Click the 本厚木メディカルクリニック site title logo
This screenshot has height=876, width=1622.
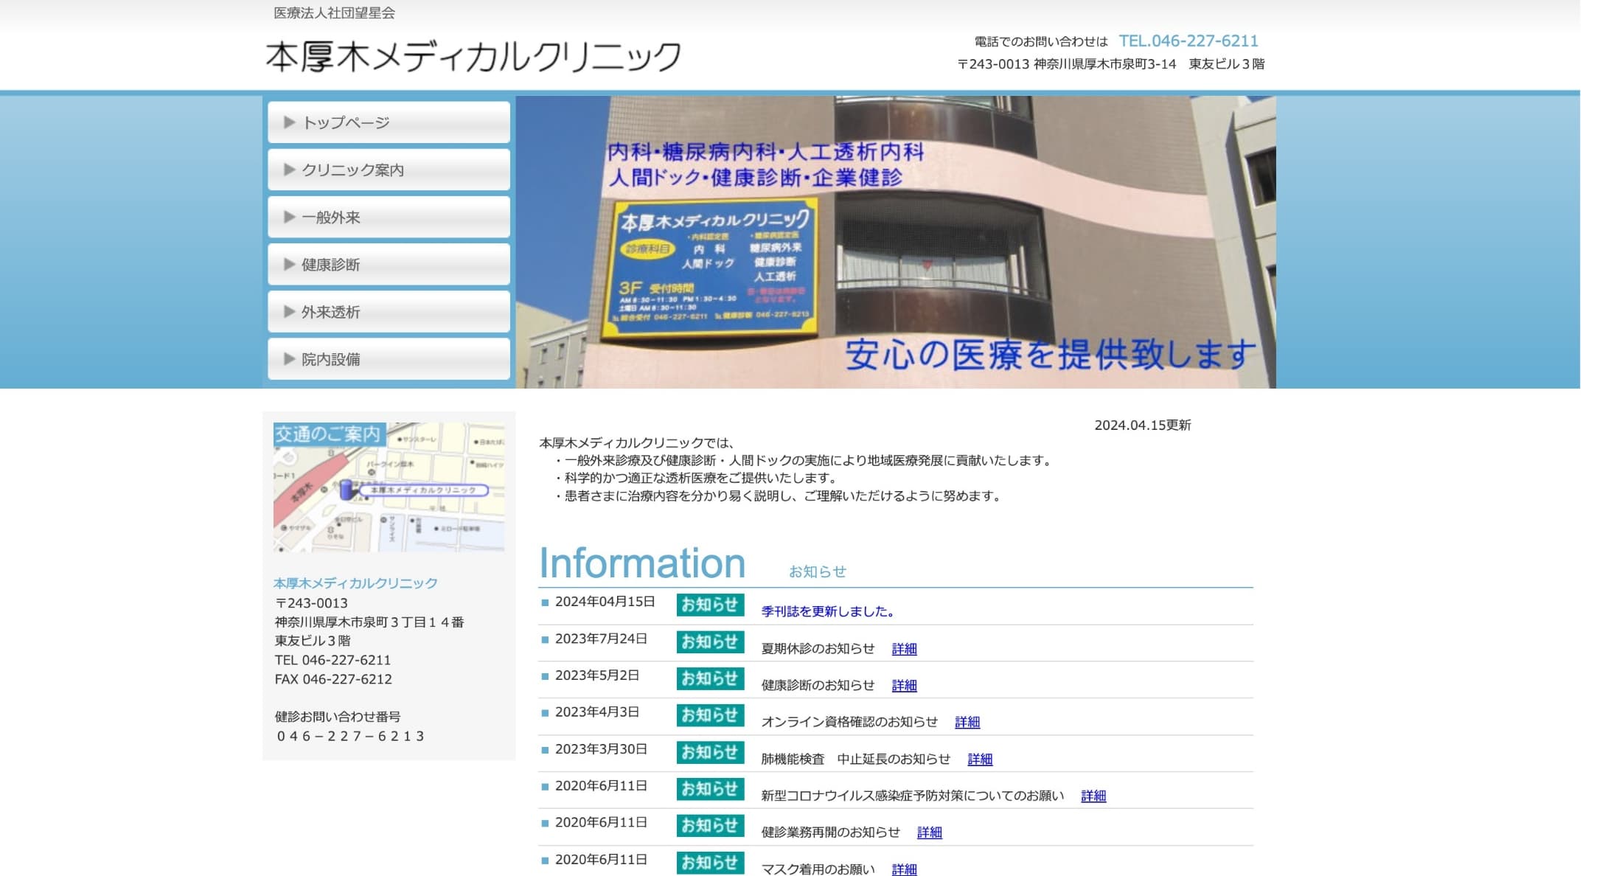tap(473, 57)
